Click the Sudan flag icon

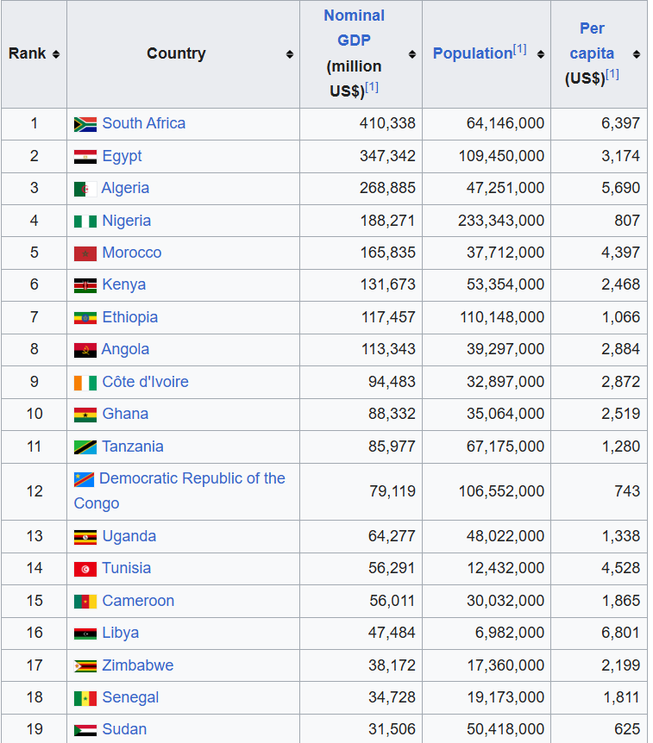pos(85,730)
